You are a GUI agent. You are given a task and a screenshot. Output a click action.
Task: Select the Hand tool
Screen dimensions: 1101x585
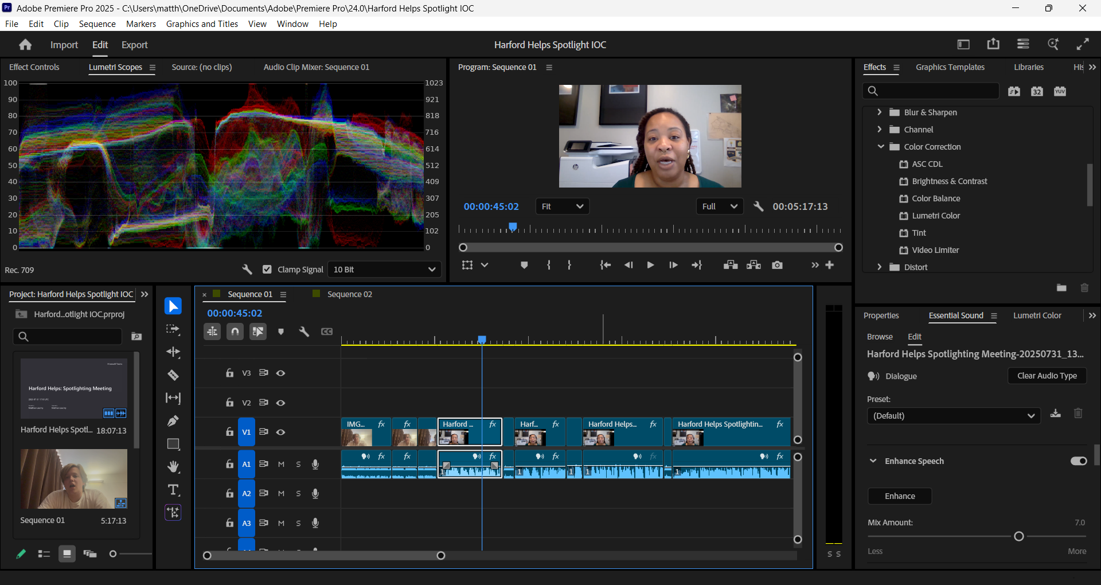[x=173, y=467]
